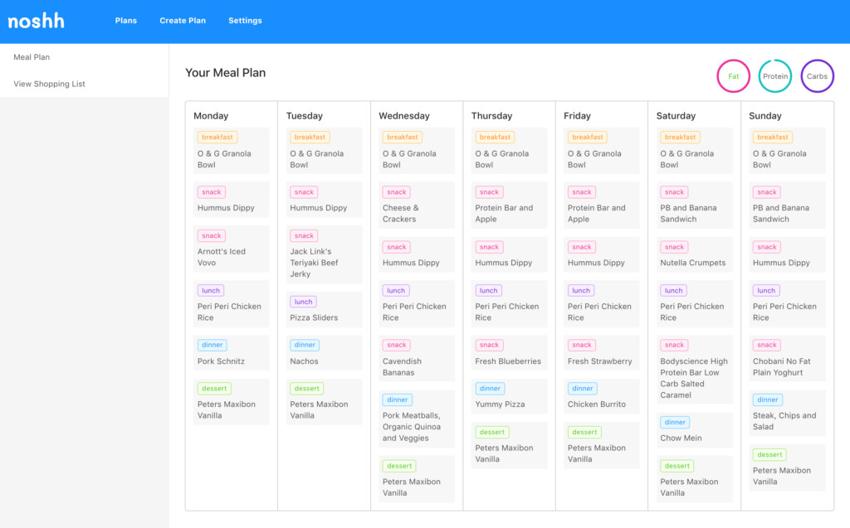This screenshot has height=528, width=850.
Task: Open Monday's Arnott's Iced Vovo snack
Action: point(232,249)
